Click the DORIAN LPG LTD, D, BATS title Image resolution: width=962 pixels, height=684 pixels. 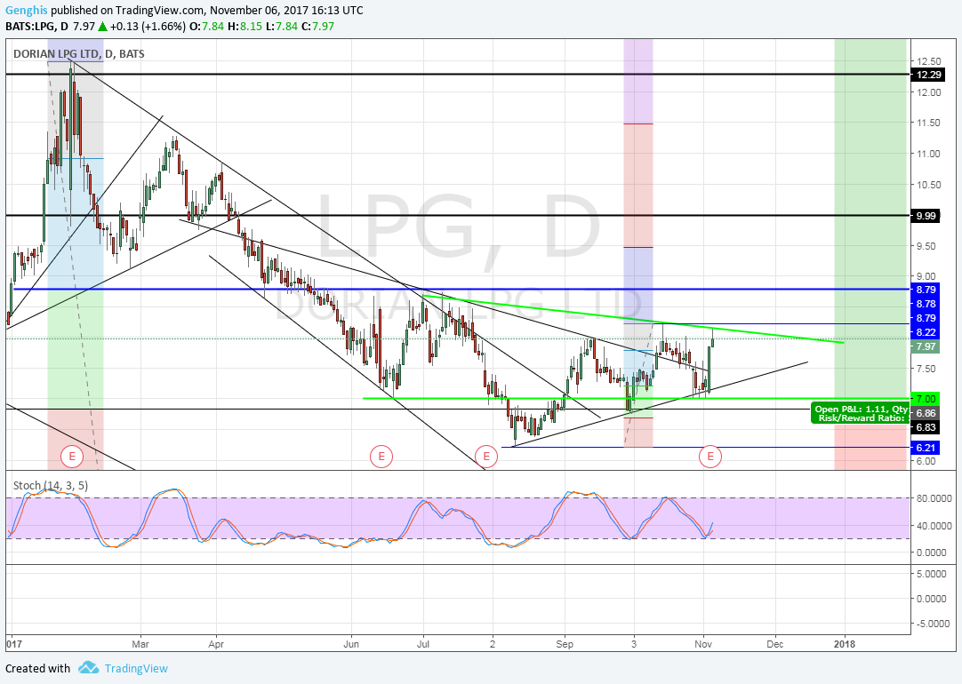point(79,54)
